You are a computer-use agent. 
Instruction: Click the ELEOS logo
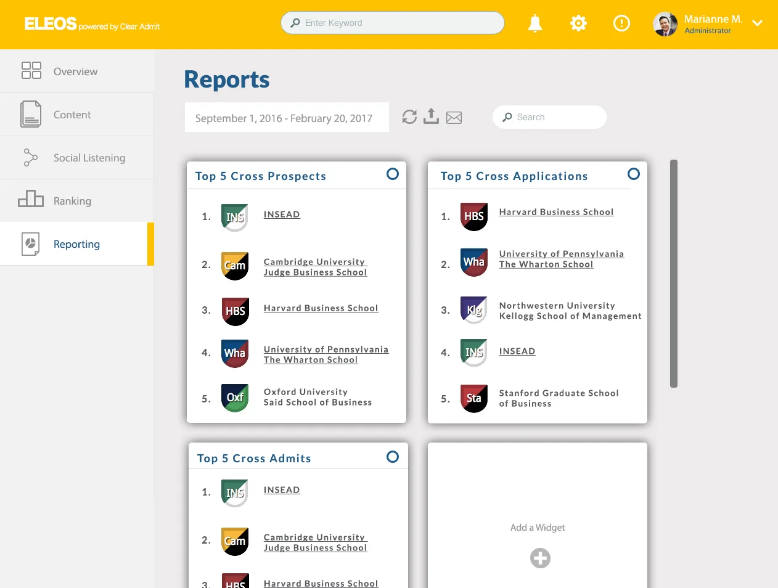[x=51, y=24]
